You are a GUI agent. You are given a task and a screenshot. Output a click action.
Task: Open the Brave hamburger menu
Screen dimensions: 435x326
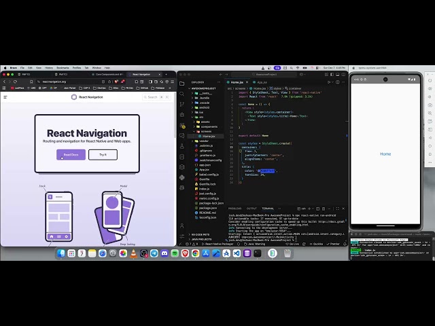point(172,81)
